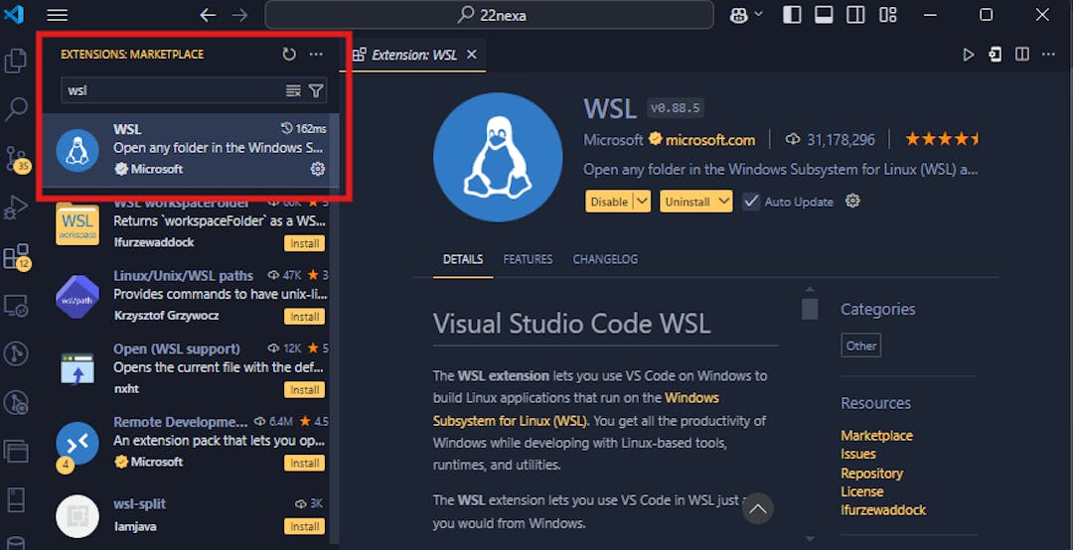Toggle the Auto Update checkbox
Viewport: 1073px width, 550px height.
pyautogui.click(x=751, y=202)
